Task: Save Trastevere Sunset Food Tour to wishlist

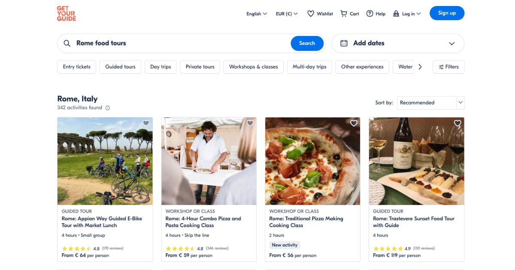Action: pyautogui.click(x=457, y=123)
